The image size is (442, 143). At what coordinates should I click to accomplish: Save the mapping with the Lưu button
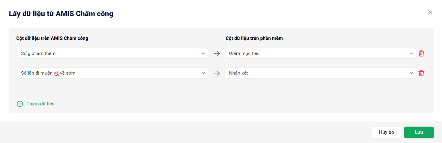coord(419,132)
